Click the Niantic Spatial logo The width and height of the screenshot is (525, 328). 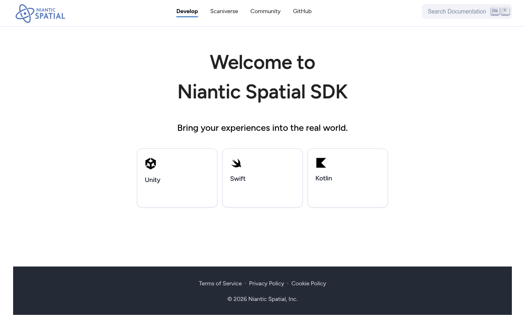pos(40,13)
